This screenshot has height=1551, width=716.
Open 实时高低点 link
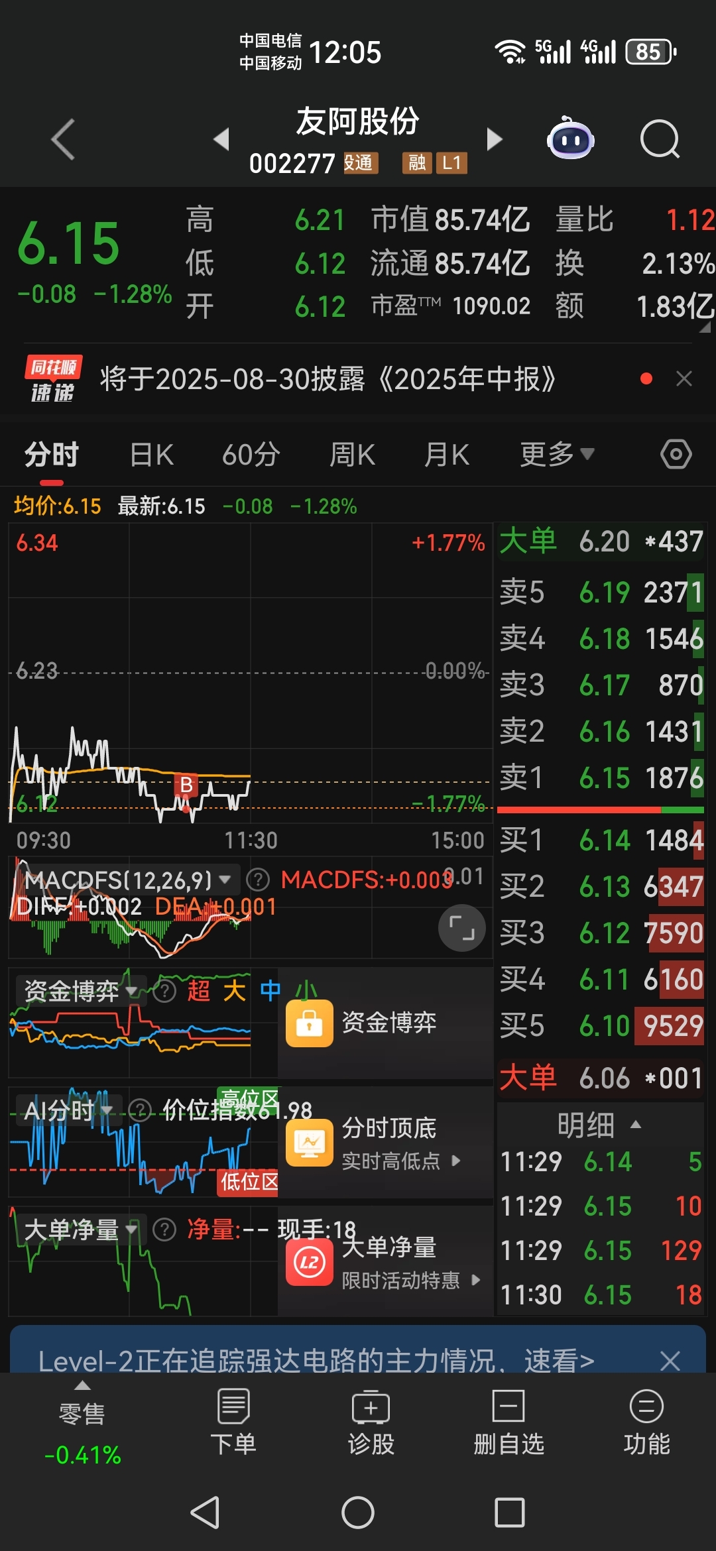pyautogui.click(x=400, y=1161)
